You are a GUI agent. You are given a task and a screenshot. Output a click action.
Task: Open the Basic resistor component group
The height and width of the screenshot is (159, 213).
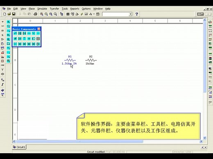pyautogui.click(x=2, y=26)
